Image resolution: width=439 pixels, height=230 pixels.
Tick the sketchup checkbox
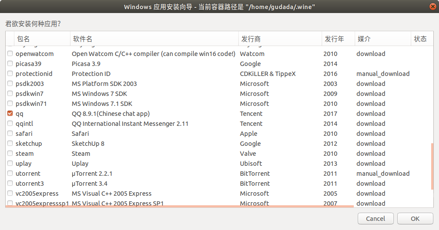[x=10, y=143]
